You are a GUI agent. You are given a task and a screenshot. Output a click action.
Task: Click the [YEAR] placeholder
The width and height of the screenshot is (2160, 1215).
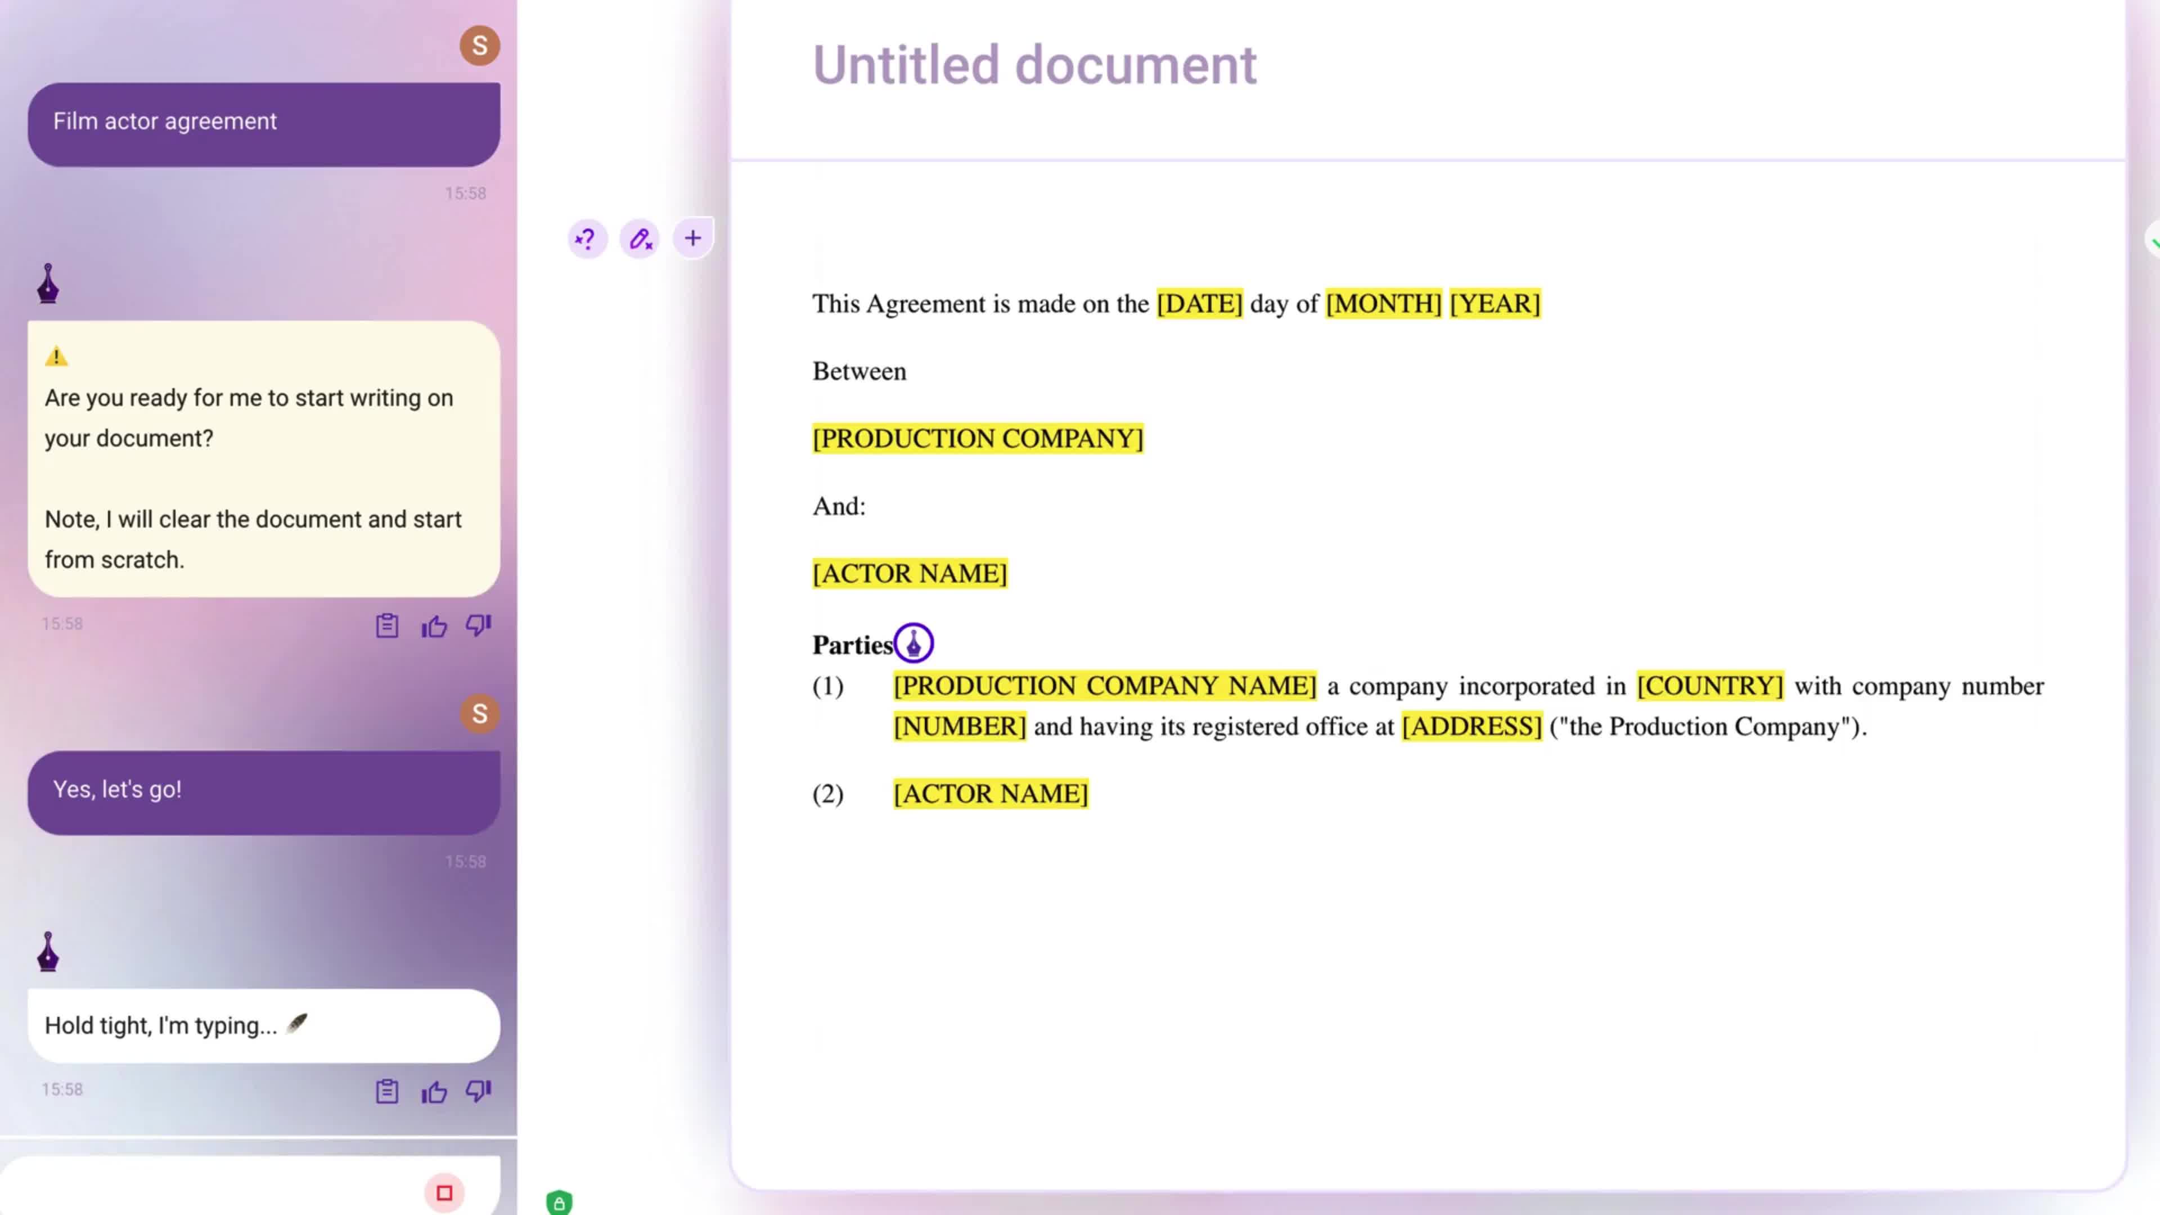click(1495, 304)
